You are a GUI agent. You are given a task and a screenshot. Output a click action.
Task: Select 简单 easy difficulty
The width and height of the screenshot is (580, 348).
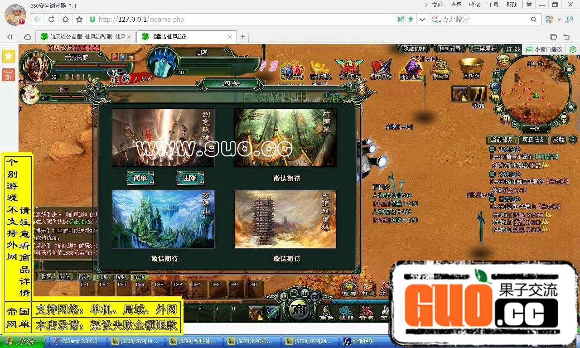(x=140, y=178)
